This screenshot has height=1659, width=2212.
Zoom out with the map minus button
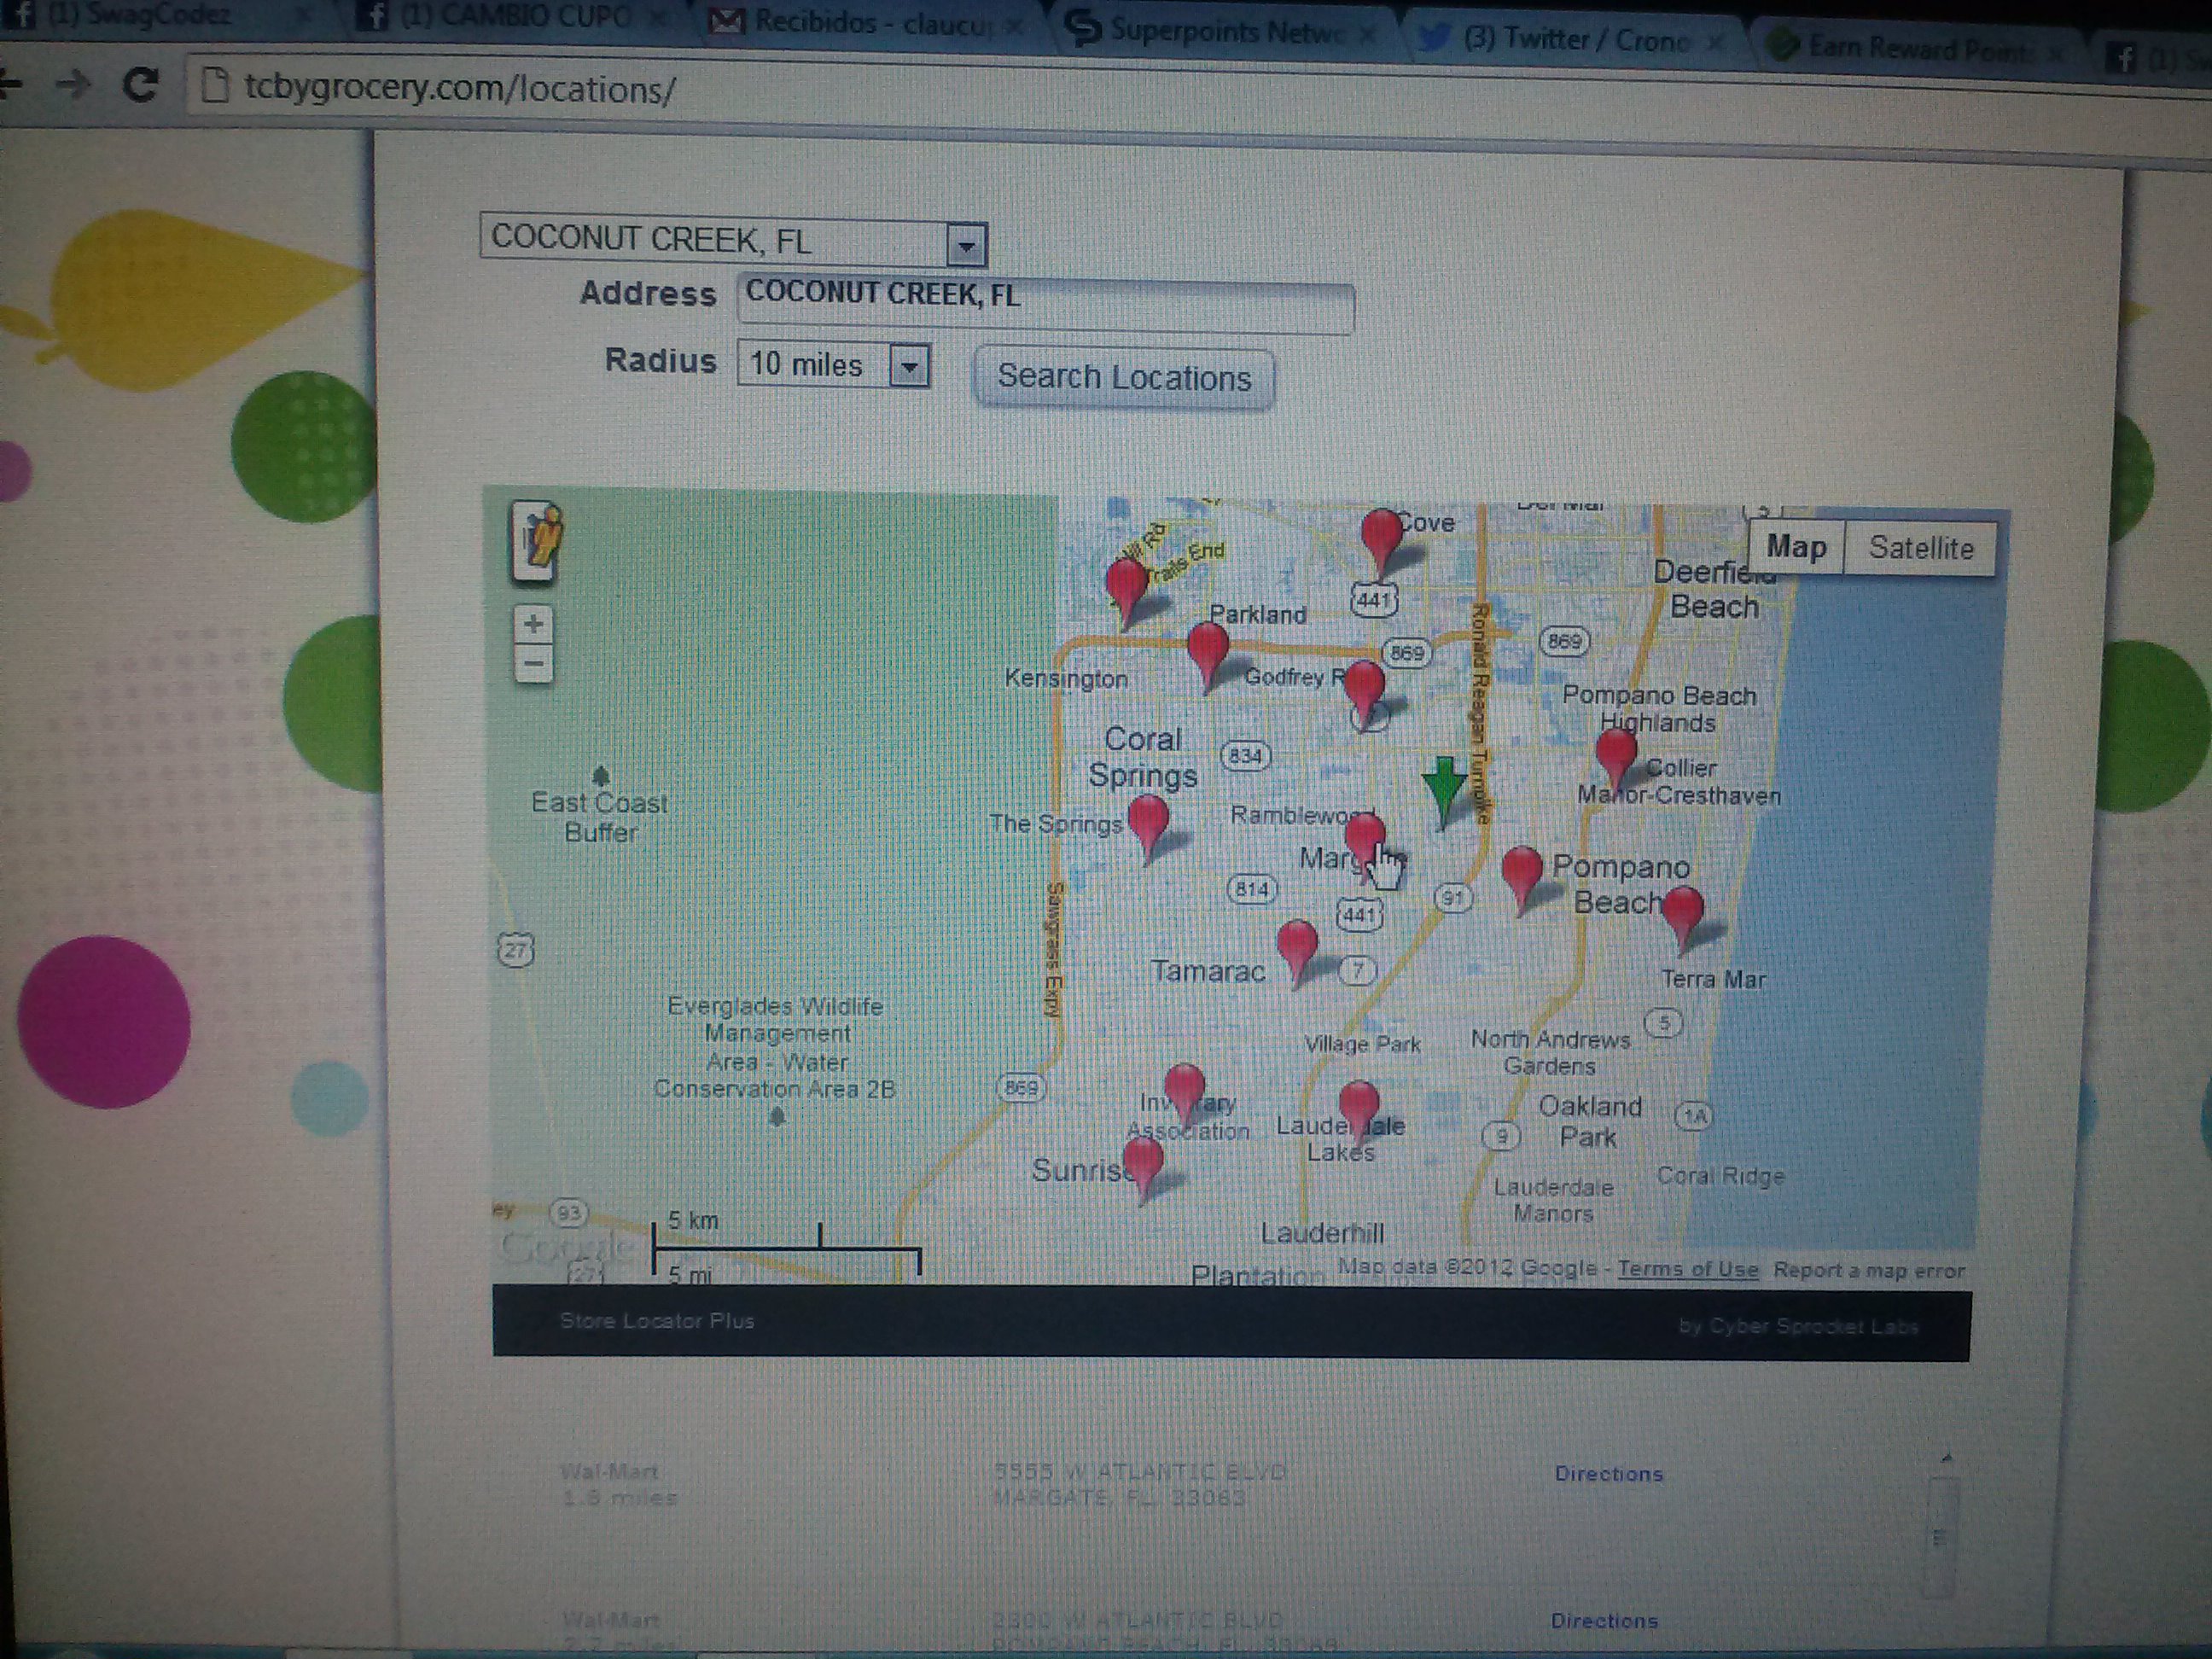tap(533, 663)
